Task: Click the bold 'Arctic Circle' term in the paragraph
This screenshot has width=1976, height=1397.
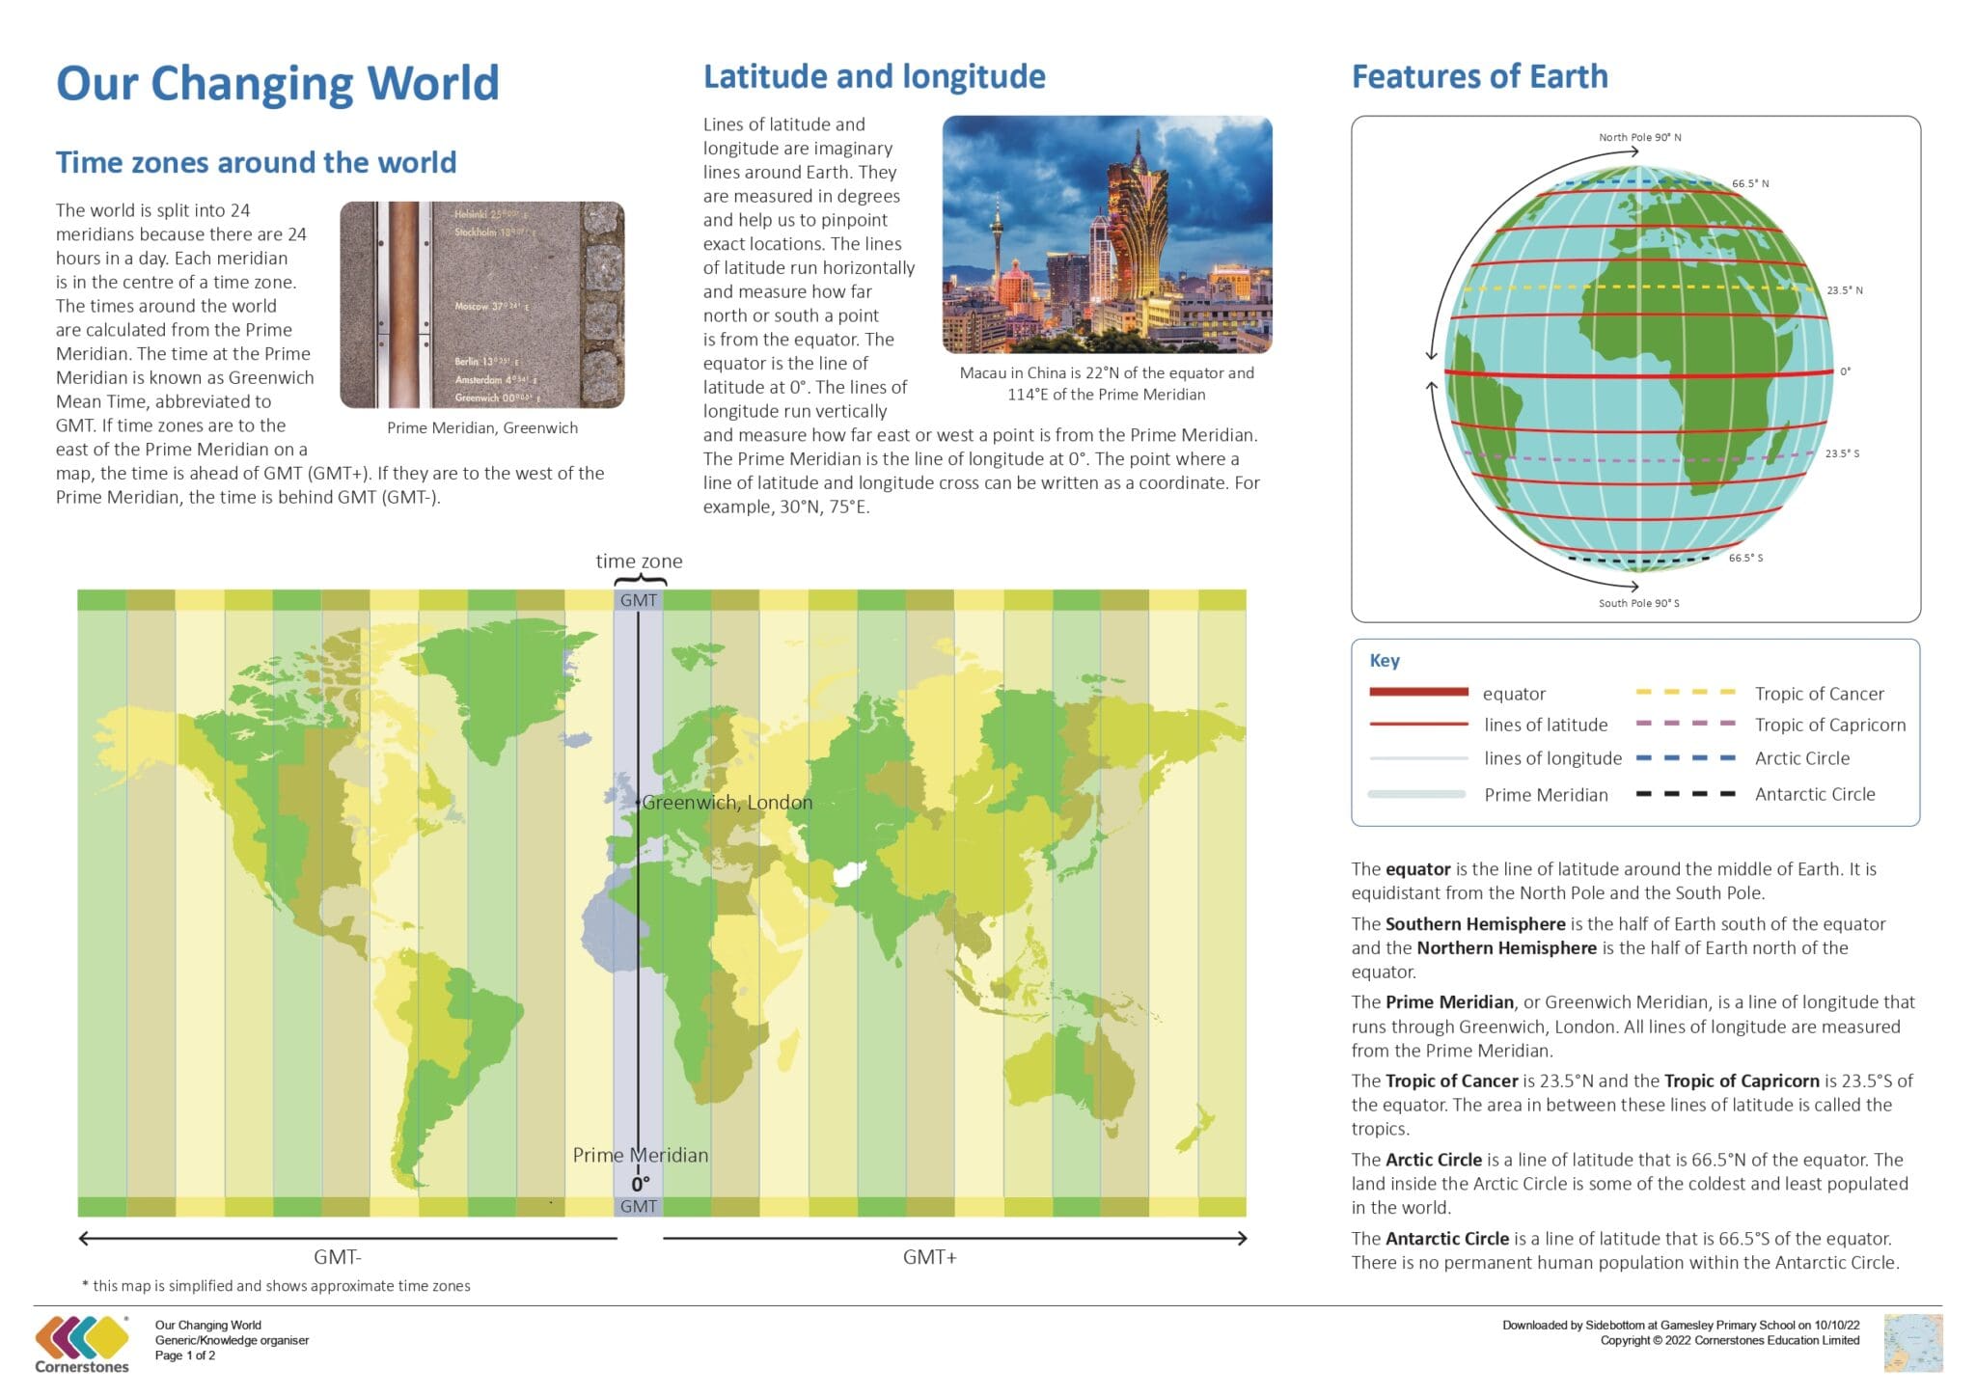Action: [x=1434, y=1160]
